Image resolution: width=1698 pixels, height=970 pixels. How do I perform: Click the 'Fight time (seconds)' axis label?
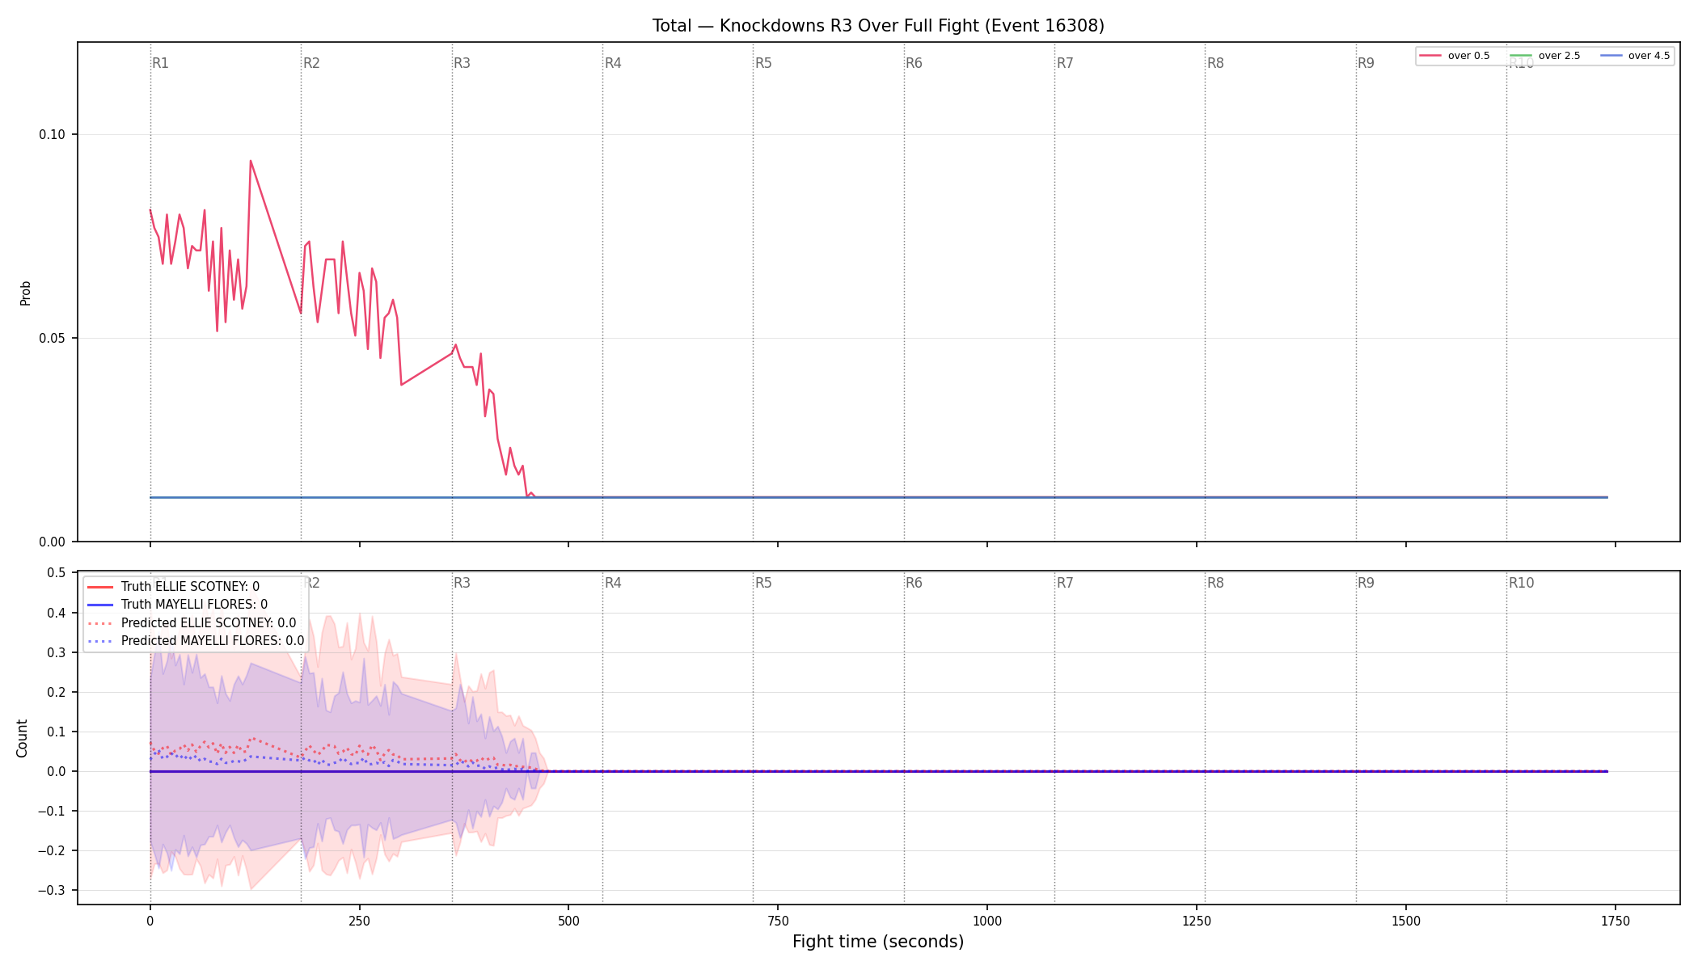click(878, 942)
